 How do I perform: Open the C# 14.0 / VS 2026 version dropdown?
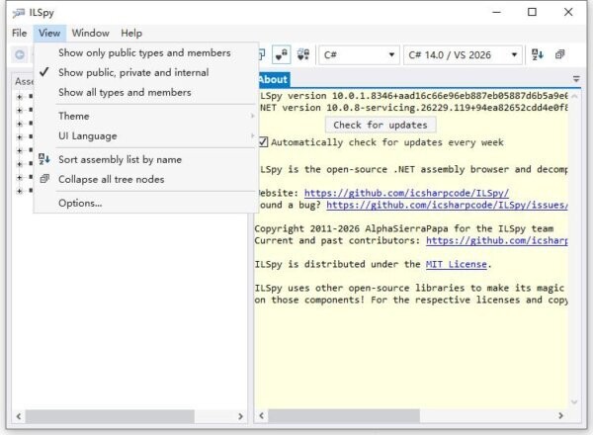(463, 55)
